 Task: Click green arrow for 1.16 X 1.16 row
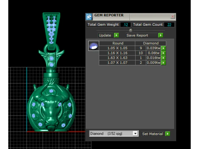point(163,53)
